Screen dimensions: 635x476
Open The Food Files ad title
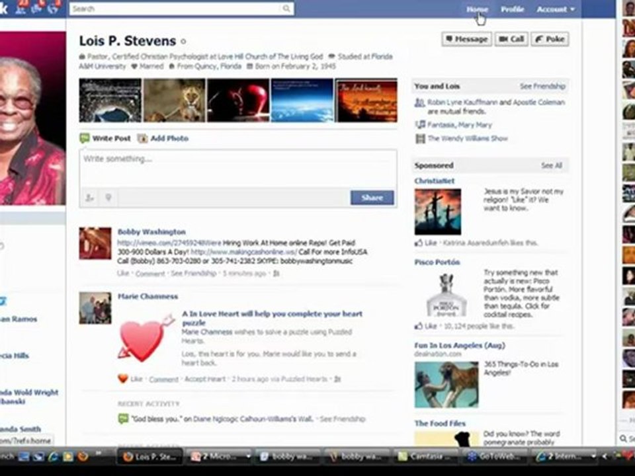[x=440, y=423]
